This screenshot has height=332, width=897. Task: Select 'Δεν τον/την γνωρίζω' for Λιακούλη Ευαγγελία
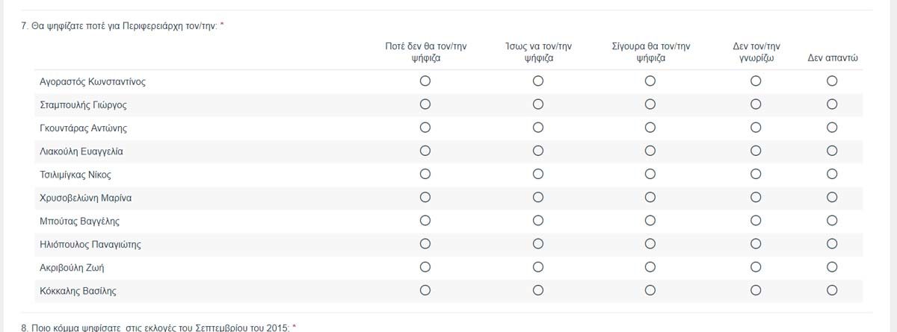[x=756, y=151]
